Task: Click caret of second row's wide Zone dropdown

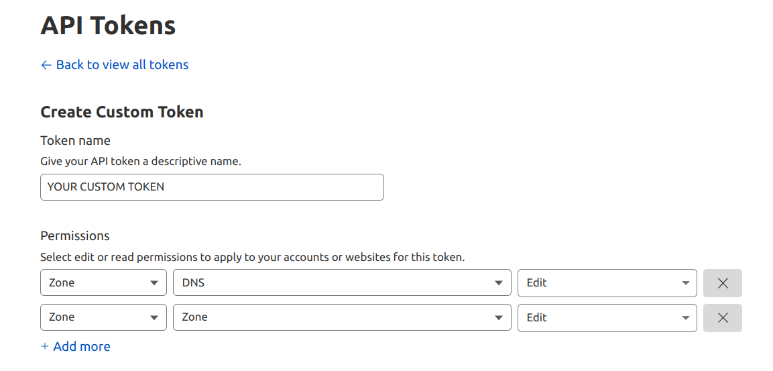Action: click(498, 317)
